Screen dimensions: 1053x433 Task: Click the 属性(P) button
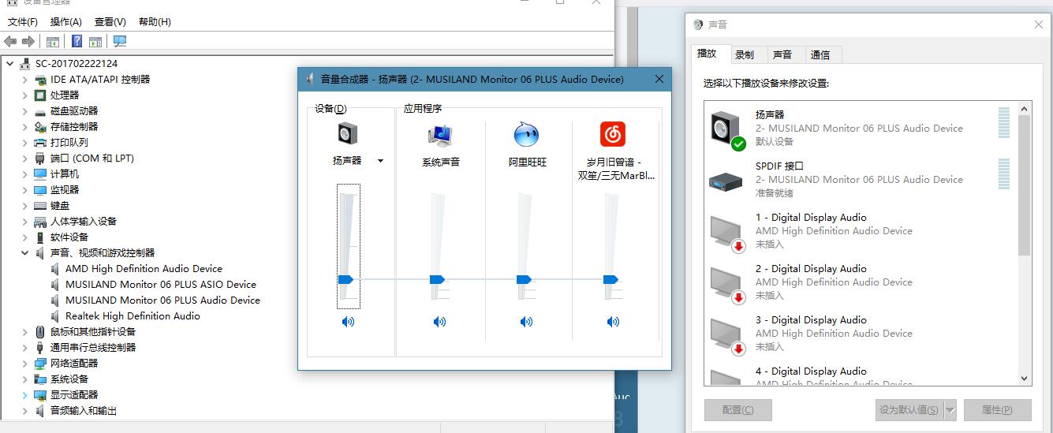coord(995,410)
